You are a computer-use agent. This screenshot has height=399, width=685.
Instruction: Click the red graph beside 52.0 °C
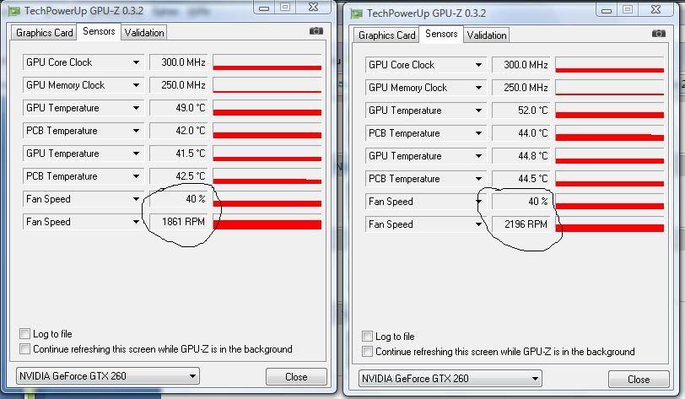click(610, 111)
